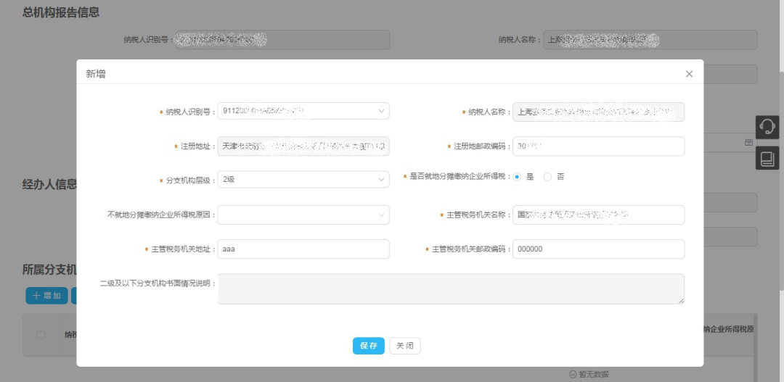Open the book manual icon on right
784x382 pixels.
[x=767, y=157]
